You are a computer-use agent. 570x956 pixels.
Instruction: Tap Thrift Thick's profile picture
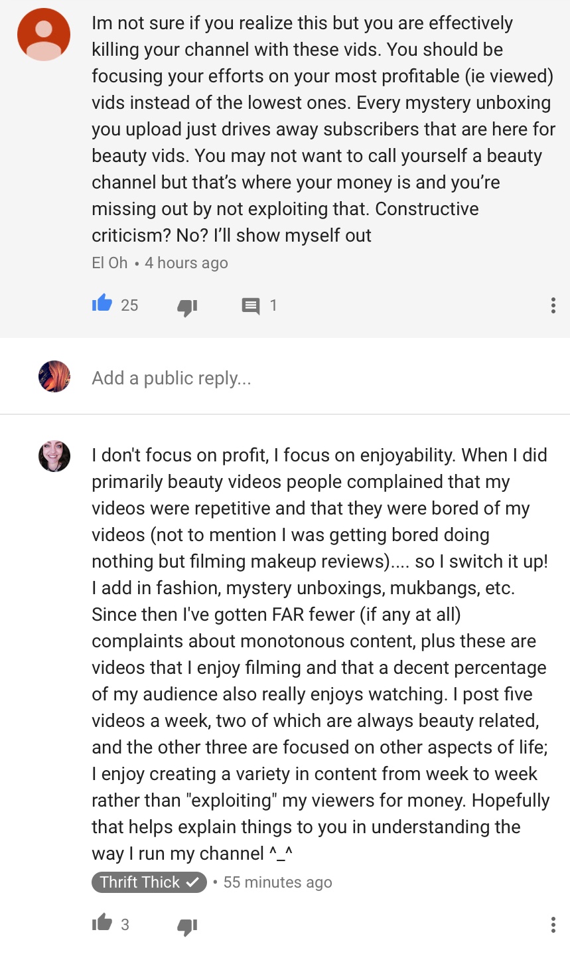(x=54, y=456)
